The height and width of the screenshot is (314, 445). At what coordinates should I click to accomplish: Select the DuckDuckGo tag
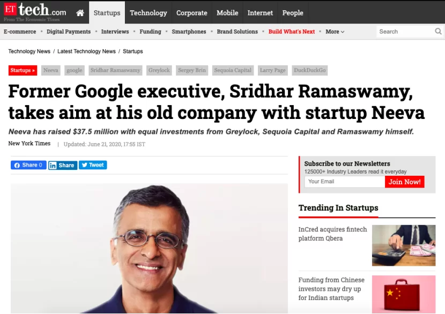click(310, 70)
